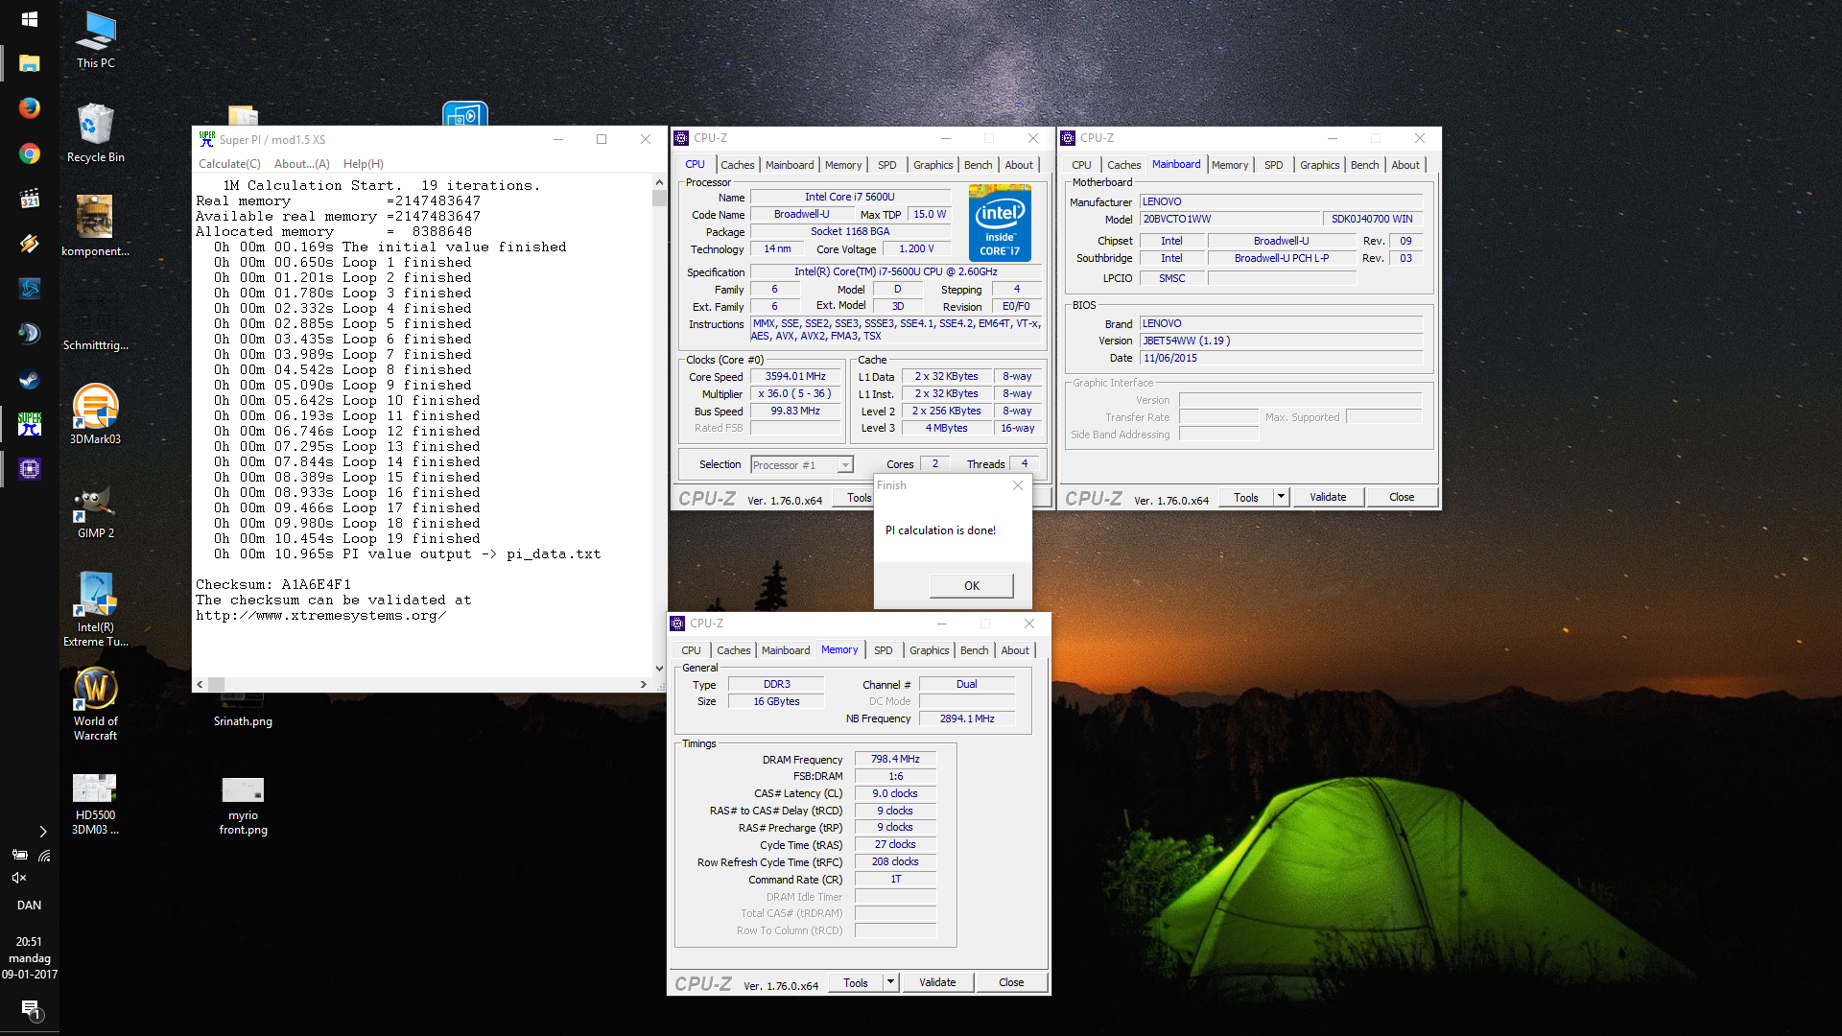Click the Core Speed value 3594.01 MHz

click(x=795, y=377)
